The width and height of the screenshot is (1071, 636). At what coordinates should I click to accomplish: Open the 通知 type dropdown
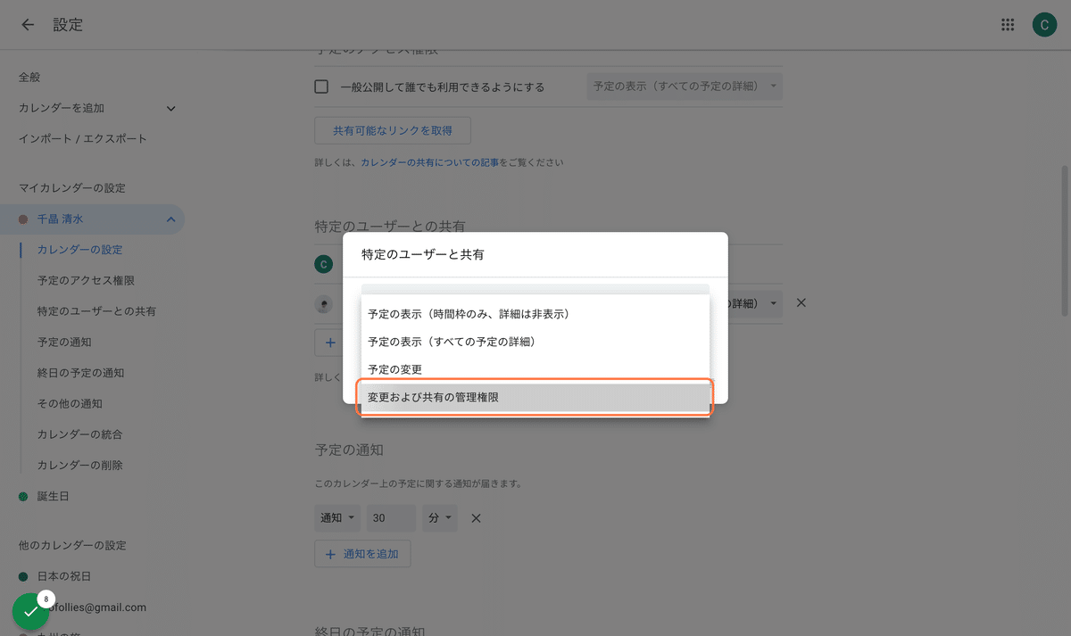tap(339, 518)
